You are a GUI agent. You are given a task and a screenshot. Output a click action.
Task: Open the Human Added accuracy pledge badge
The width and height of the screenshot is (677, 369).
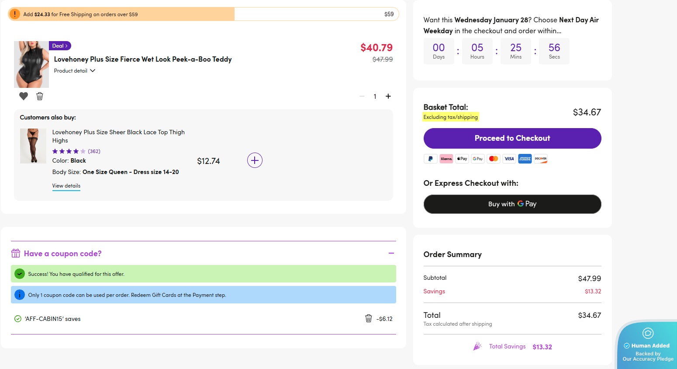point(647,345)
